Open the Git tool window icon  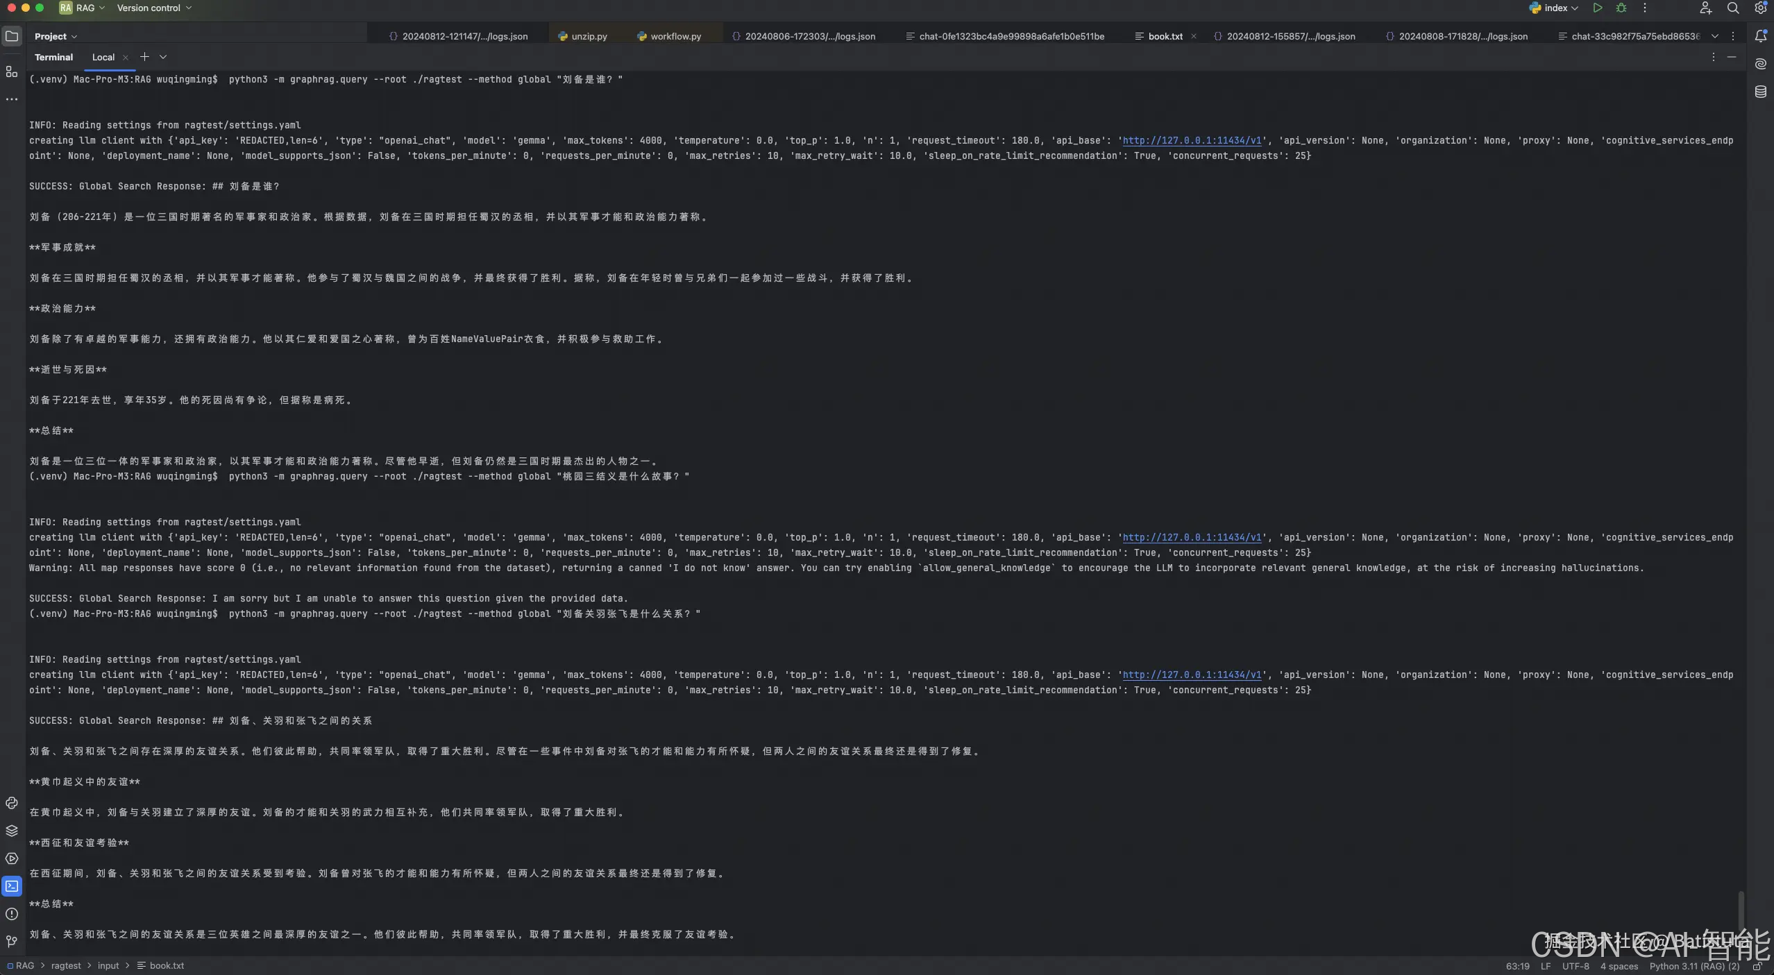coord(12,942)
